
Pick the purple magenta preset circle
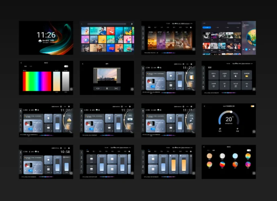point(248,164)
